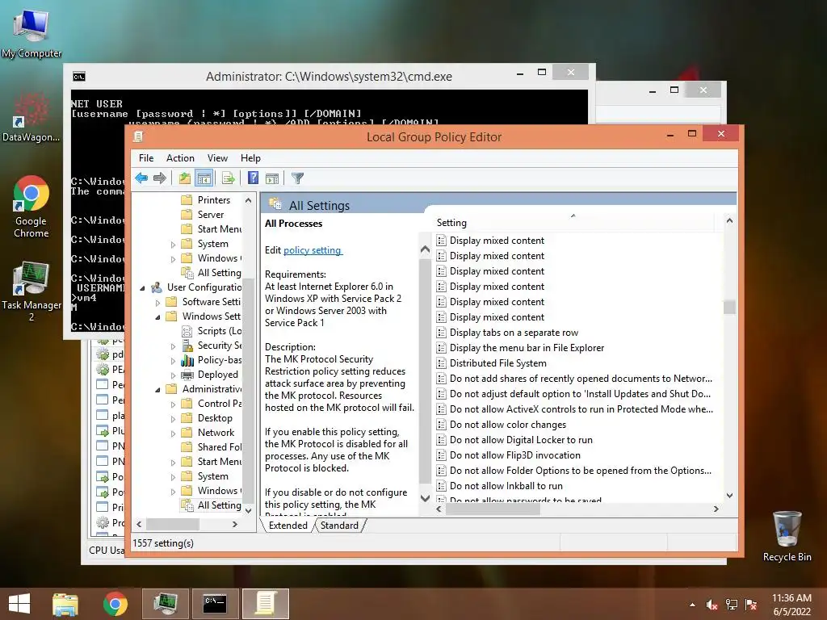
Task: Select the Policy-based QoS chart icon
Action: click(187, 360)
